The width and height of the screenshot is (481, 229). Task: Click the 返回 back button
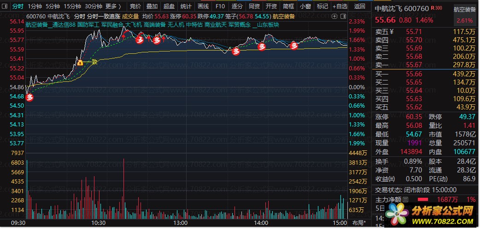tap(359, 6)
